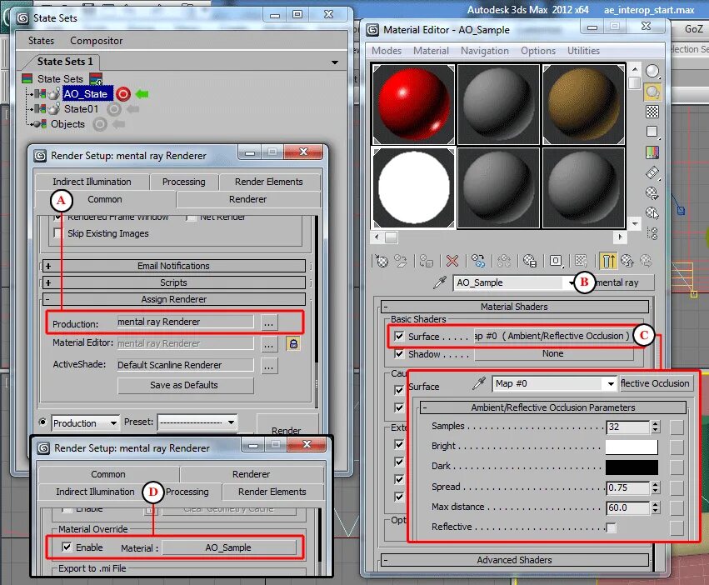Click Make Unique icon
This screenshot has height=585, width=709.
[504, 261]
